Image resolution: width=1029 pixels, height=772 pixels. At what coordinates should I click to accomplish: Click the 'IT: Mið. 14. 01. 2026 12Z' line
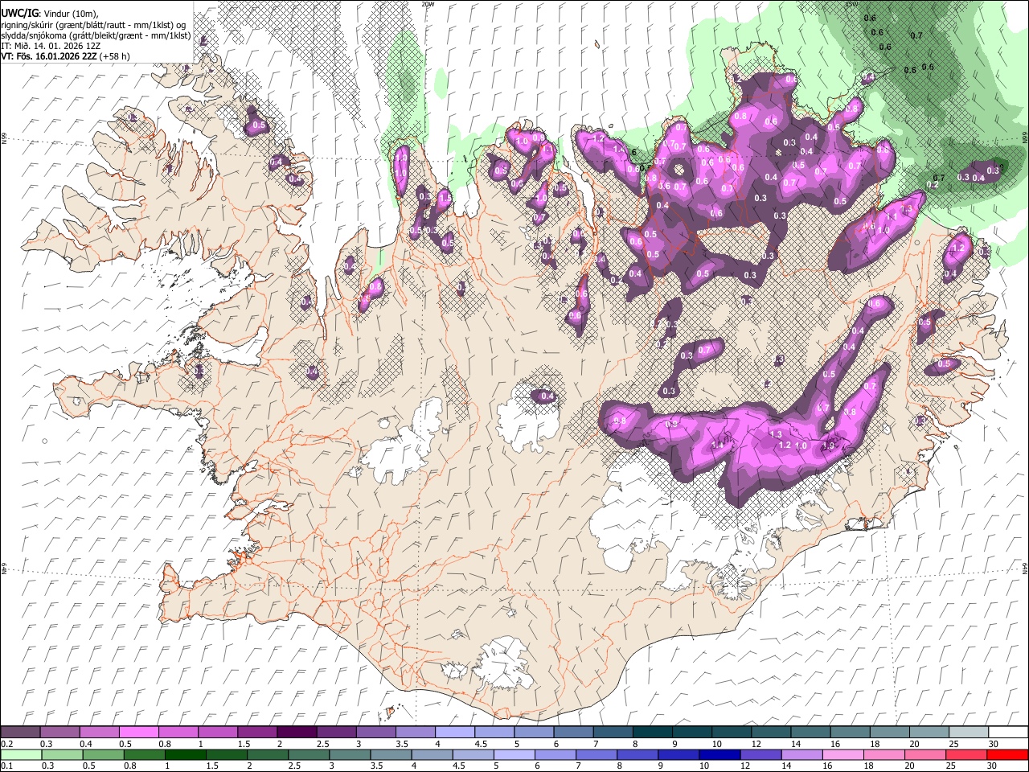pos(50,46)
